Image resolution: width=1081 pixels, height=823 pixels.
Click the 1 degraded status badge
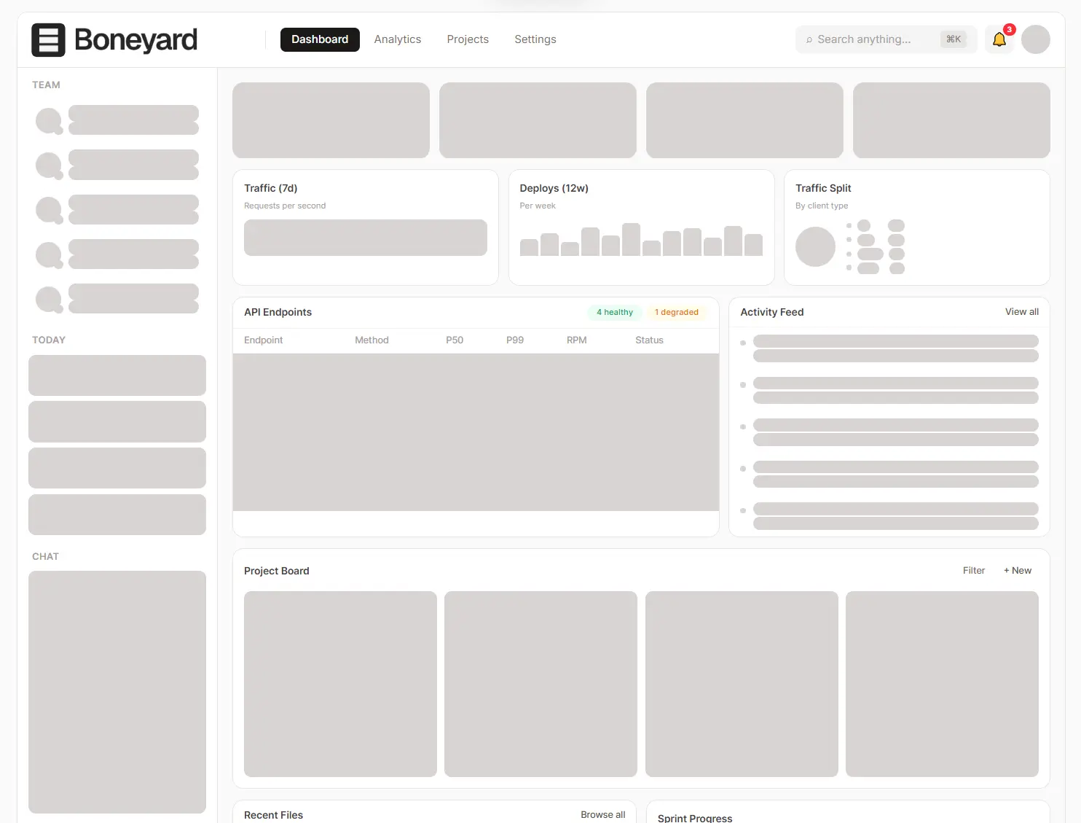point(676,312)
